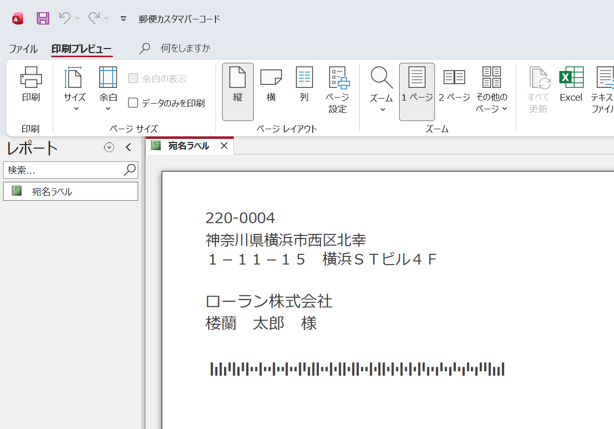Select 宛名ラベル report in navigation list
The image size is (614, 429).
71,192
